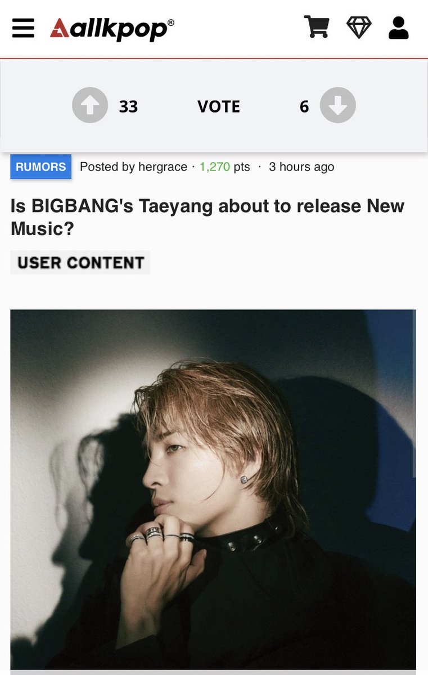Click the upvote count 33
The width and height of the screenshot is (428, 675).
click(128, 106)
